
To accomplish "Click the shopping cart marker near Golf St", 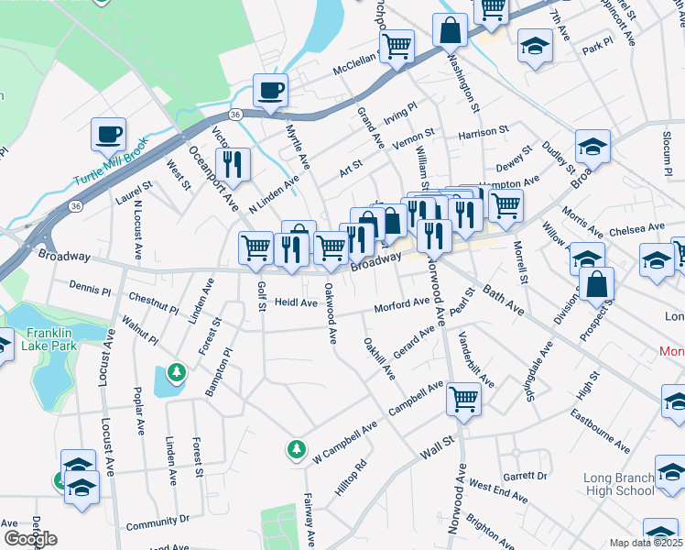I will click(x=256, y=252).
